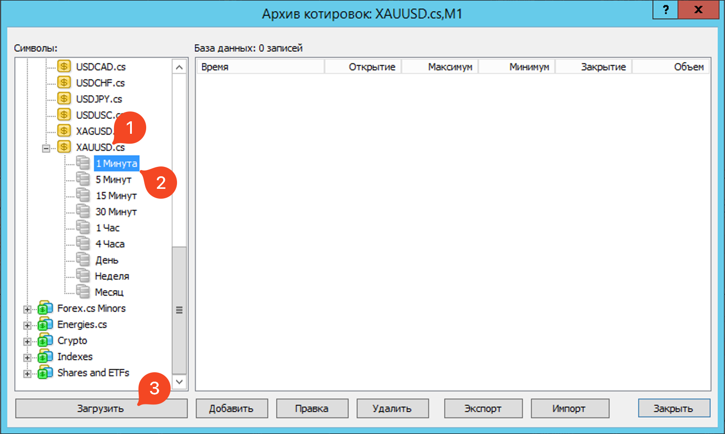Click the database icon beside 5 Минут

click(83, 179)
